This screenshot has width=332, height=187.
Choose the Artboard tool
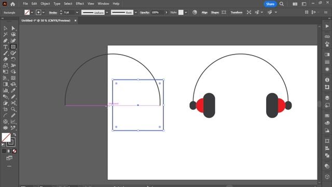tap(5, 109)
